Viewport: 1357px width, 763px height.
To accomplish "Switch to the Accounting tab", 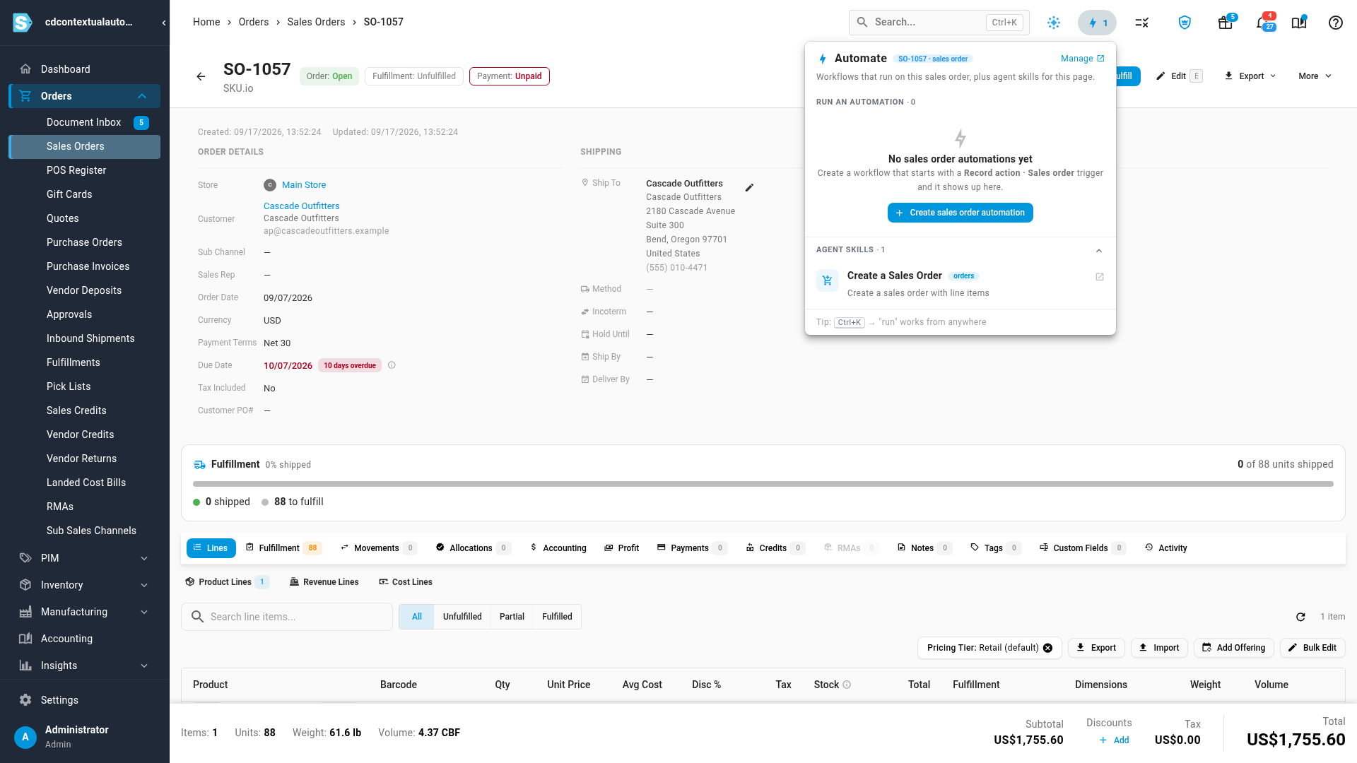I will click(558, 548).
